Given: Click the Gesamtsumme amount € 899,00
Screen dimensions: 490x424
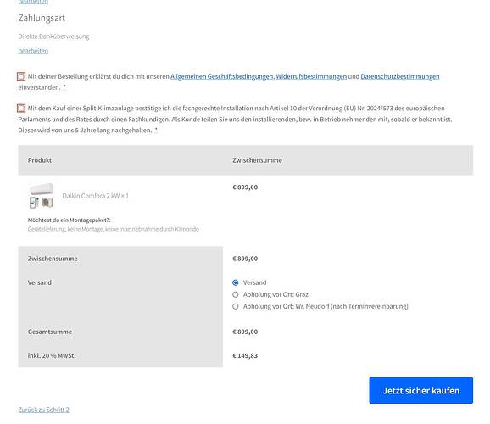Looking at the screenshot, I should 245,332.
